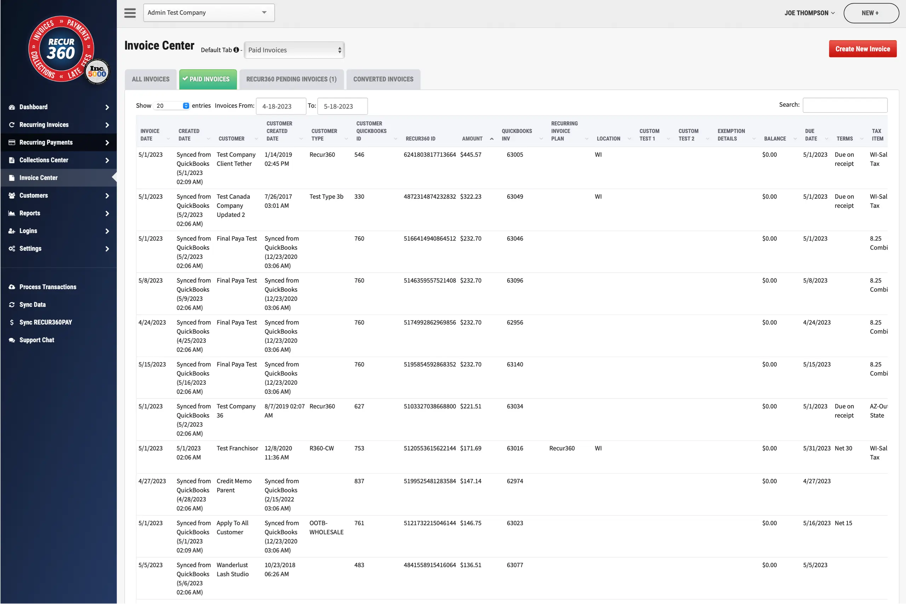Screen dimensions: 906x604
Task: Select the Paid Invoices tab
Action: [x=208, y=79]
